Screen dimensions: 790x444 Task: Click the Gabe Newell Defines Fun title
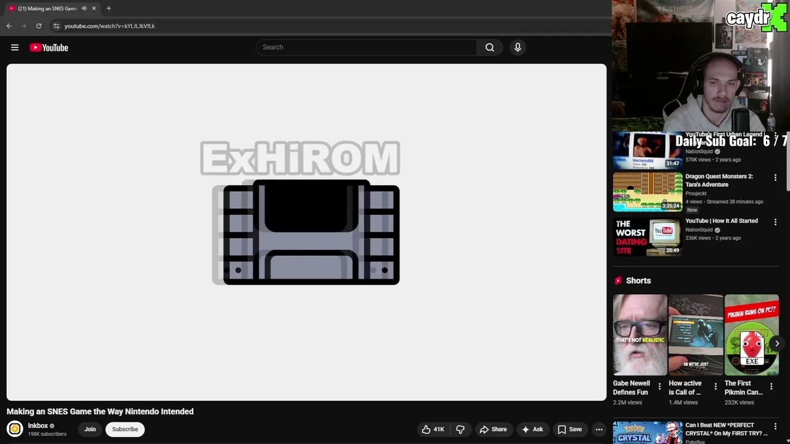pyautogui.click(x=631, y=388)
